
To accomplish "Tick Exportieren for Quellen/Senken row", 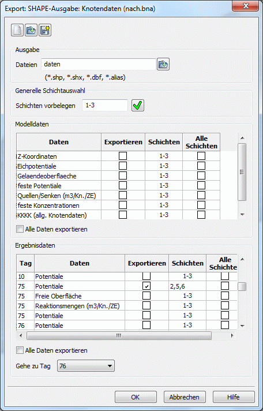I will 123,195.
